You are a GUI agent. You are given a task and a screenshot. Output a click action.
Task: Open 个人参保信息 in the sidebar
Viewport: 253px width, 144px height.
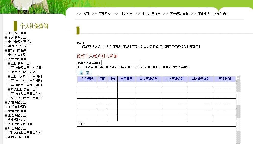(17, 37)
